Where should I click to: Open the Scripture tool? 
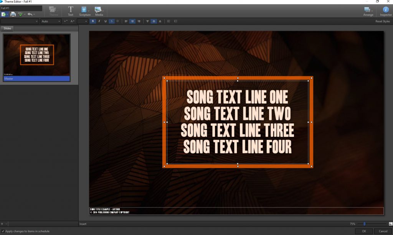84,9
